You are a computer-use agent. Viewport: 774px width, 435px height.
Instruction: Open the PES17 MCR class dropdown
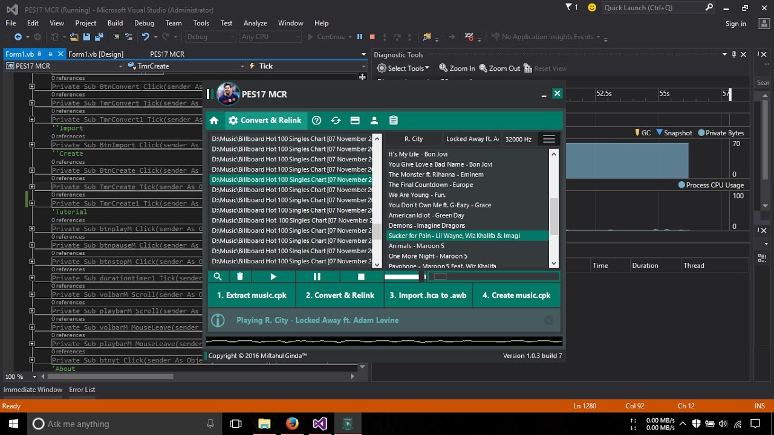(x=64, y=66)
